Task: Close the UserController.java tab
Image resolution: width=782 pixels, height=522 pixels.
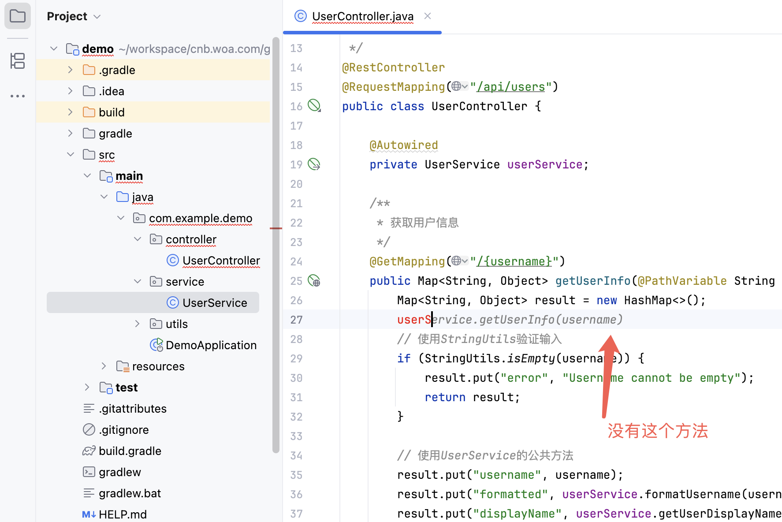Action: click(427, 16)
